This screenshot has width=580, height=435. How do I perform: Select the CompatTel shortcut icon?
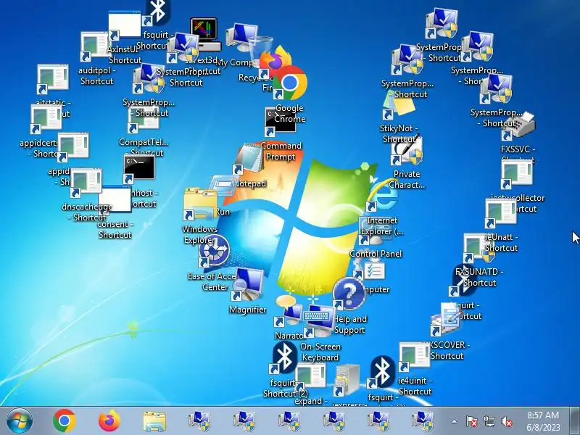point(144,119)
